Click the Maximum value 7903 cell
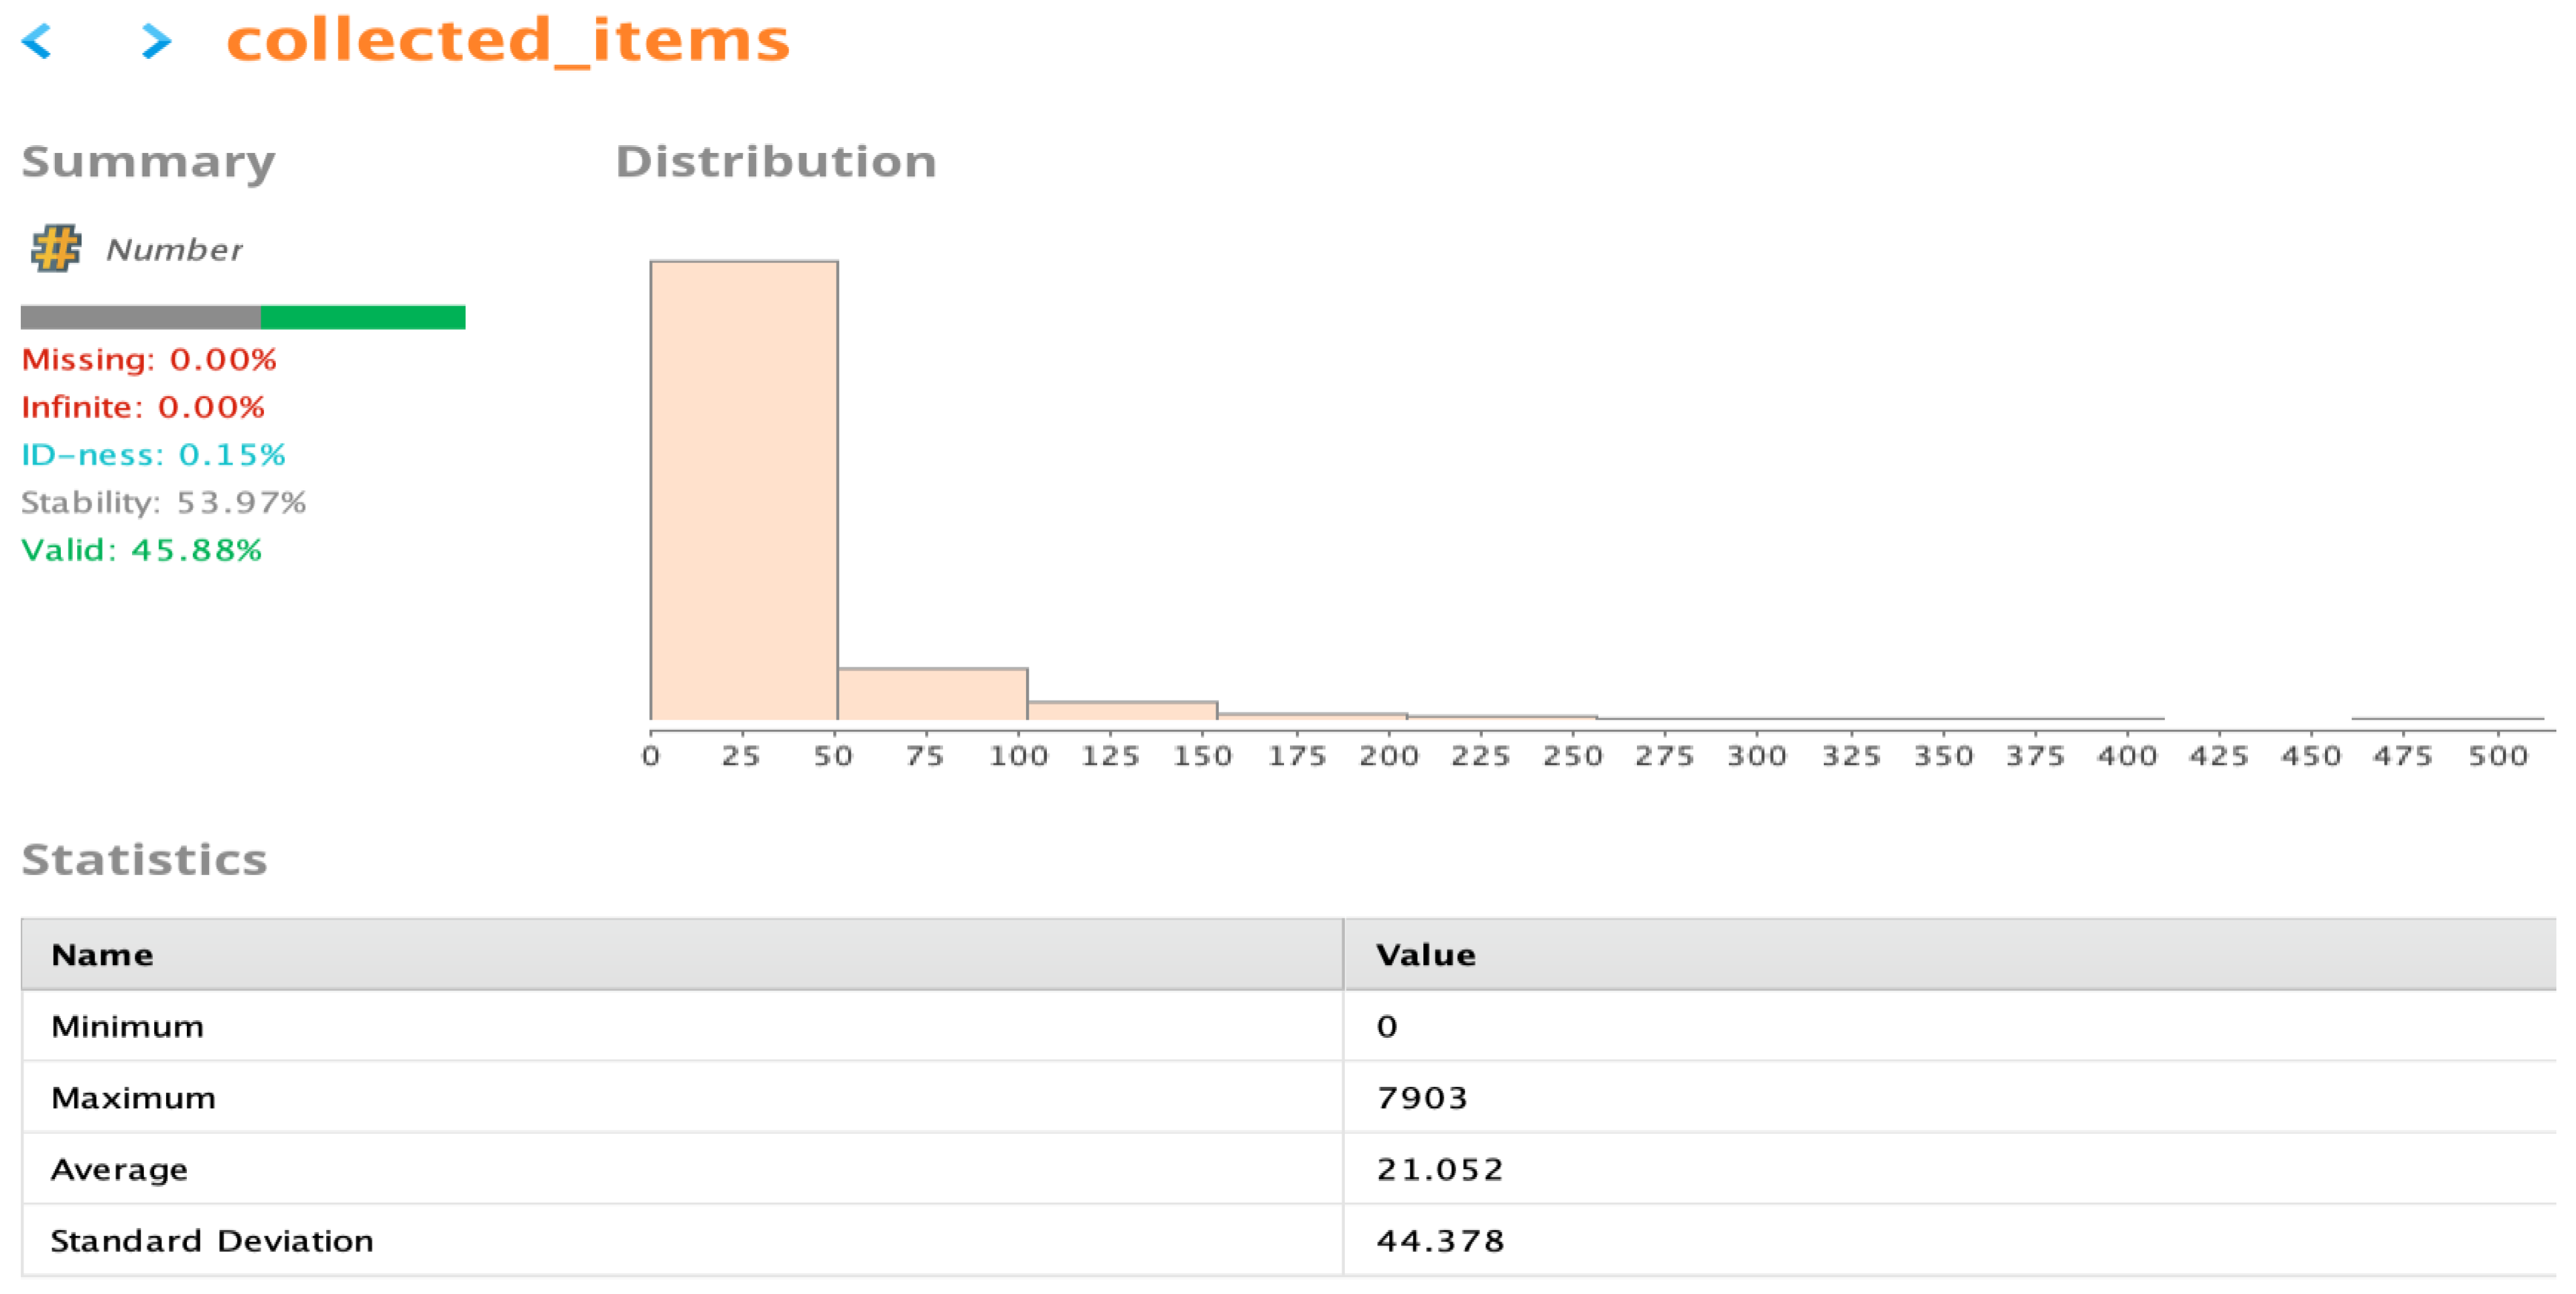The height and width of the screenshot is (1294, 2576). [1421, 1098]
